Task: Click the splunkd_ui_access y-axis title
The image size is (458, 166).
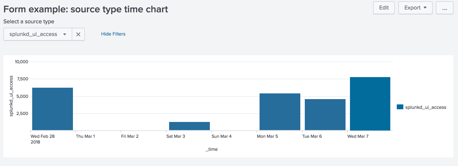Action: click(x=11, y=96)
